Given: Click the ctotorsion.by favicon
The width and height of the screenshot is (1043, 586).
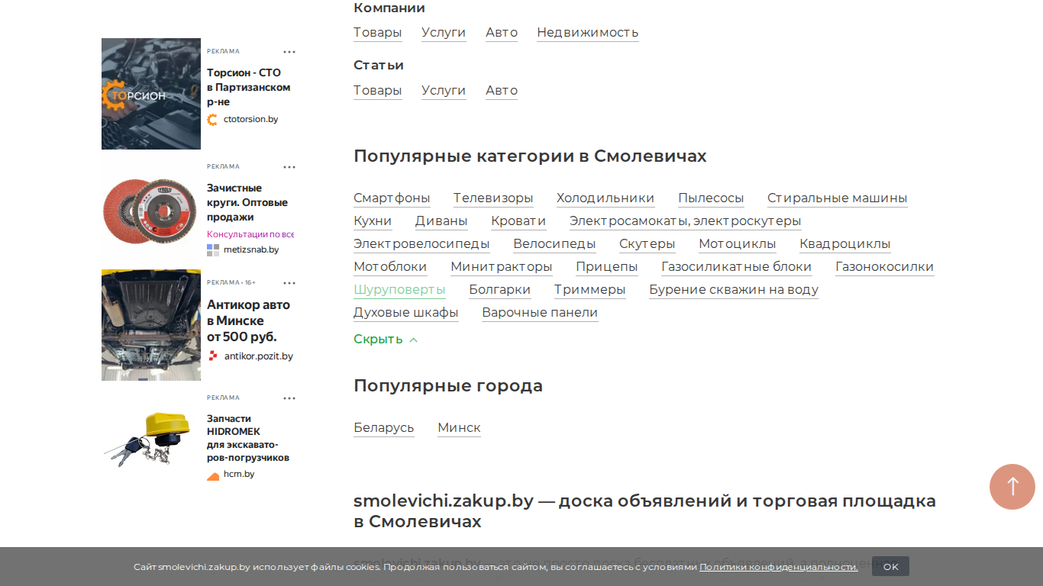Looking at the screenshot, I should pyautogui.click(x=212, y=120).
